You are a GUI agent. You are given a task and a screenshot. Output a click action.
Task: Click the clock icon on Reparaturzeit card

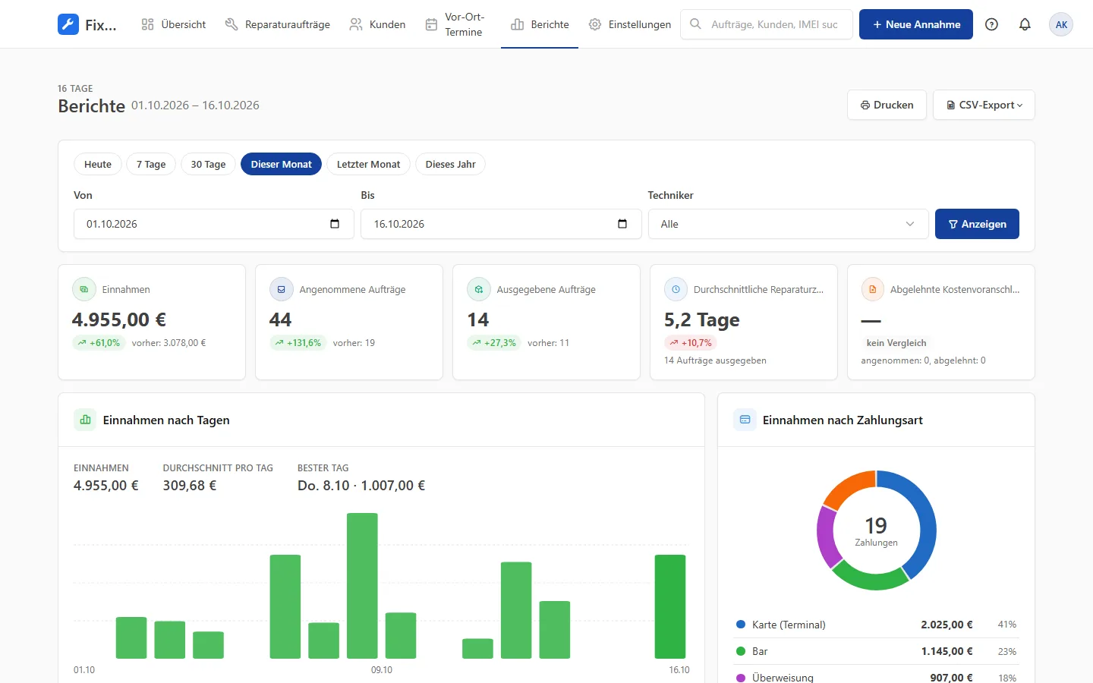(x=676, y=289)
